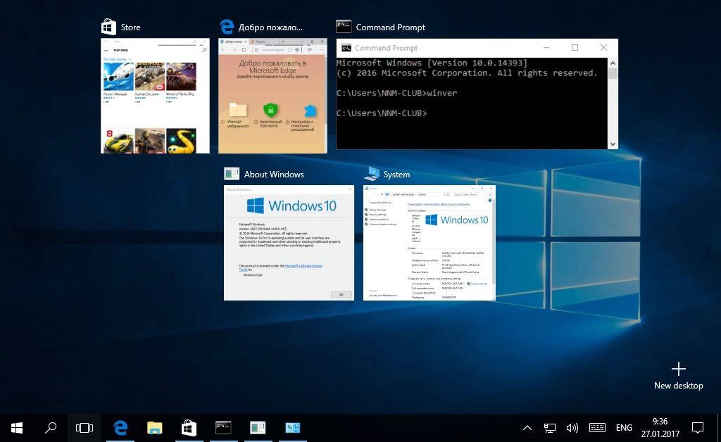Viewport: 721px width, 442px height.
Task: Click the cmd icon in Command Prompt title bar
Action: click(x=346, y=48)
